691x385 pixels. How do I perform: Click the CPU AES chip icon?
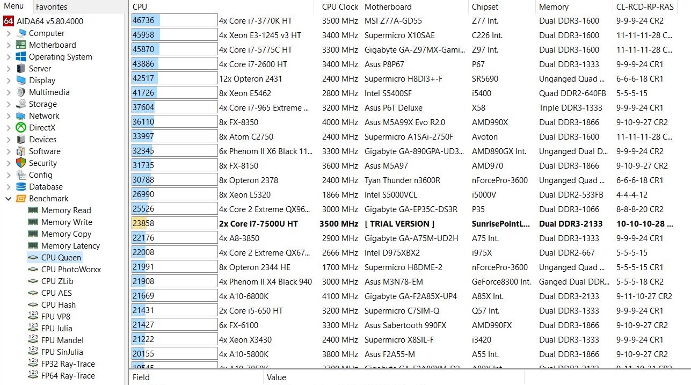[x=33, y=293]
